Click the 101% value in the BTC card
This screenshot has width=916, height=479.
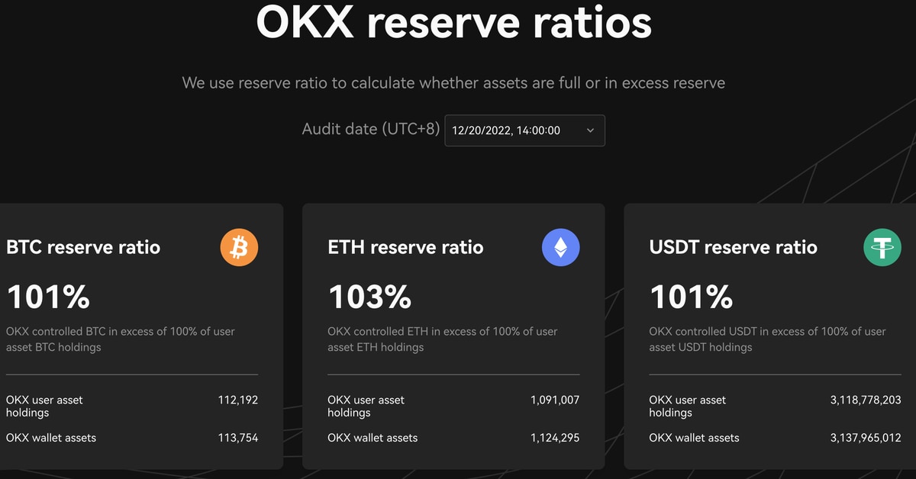[x=48, y=297]
